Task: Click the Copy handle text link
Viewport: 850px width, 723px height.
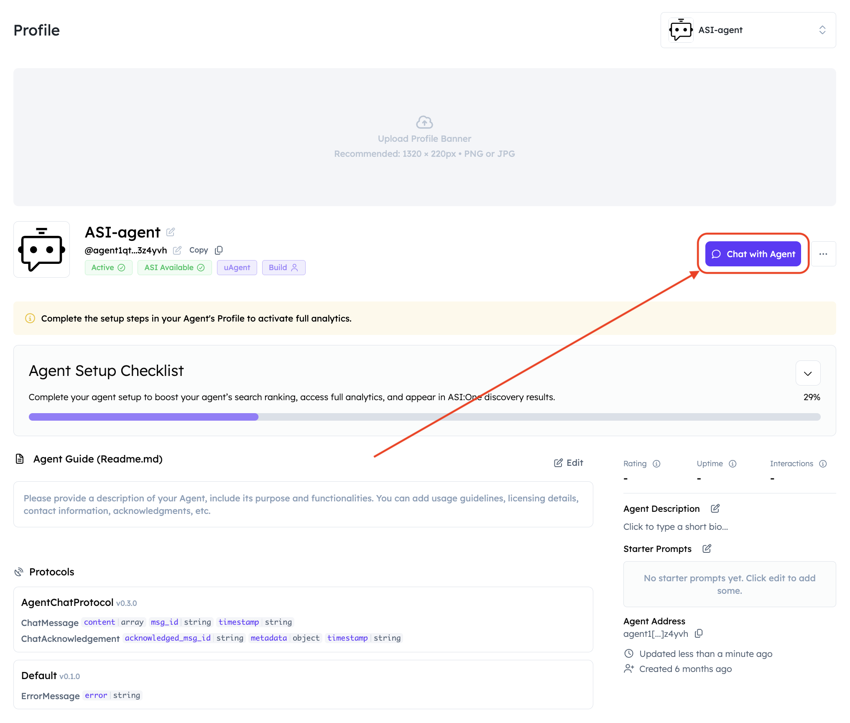Action: pyautogui.click(x=199, y=250)
